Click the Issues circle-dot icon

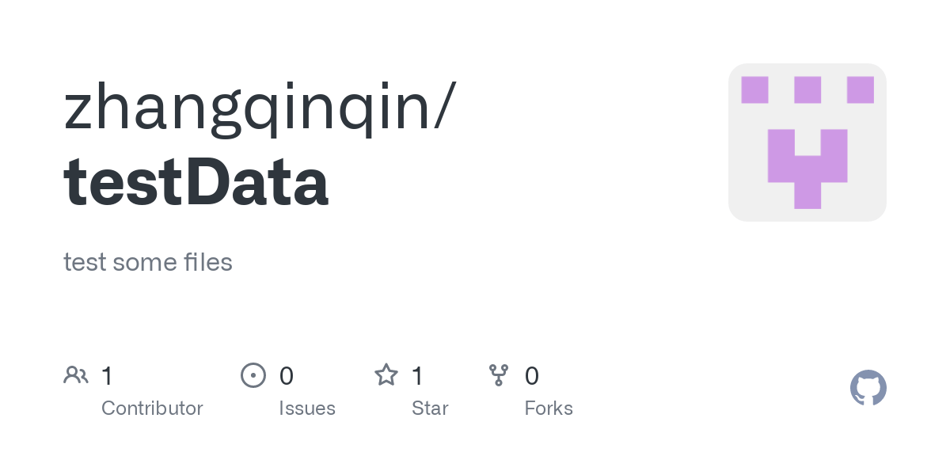click(x=253, y=375)
